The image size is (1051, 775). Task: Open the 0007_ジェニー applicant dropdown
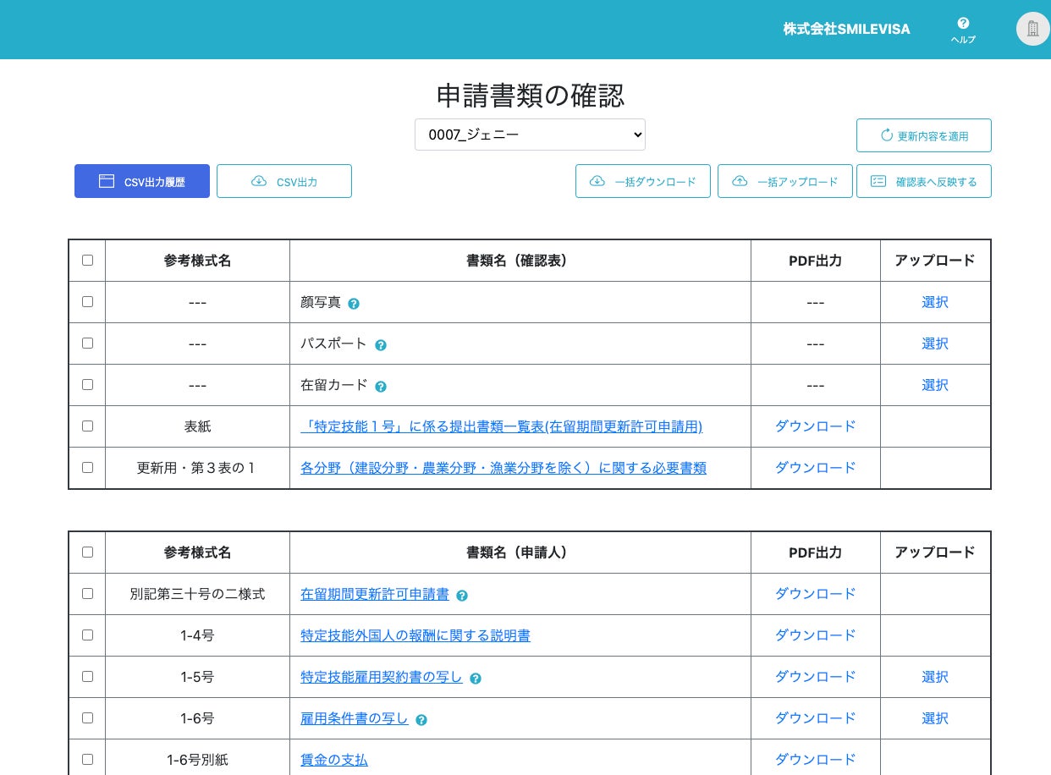point(530,135)
